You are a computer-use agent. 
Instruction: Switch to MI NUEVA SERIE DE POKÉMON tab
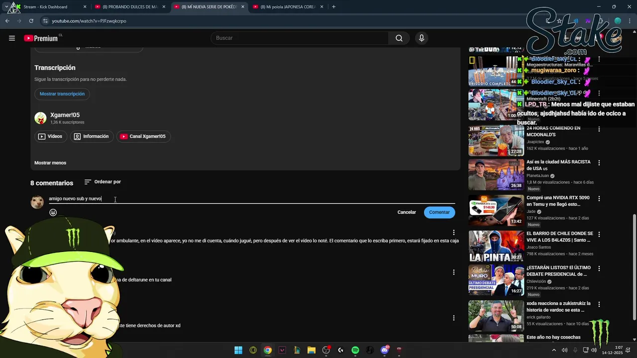point(210,7)
